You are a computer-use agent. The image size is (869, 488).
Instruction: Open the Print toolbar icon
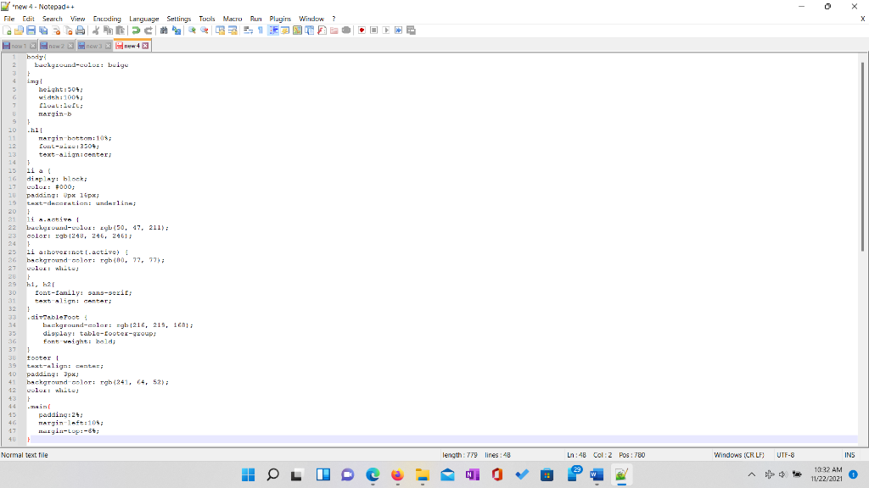click(79, 30)
